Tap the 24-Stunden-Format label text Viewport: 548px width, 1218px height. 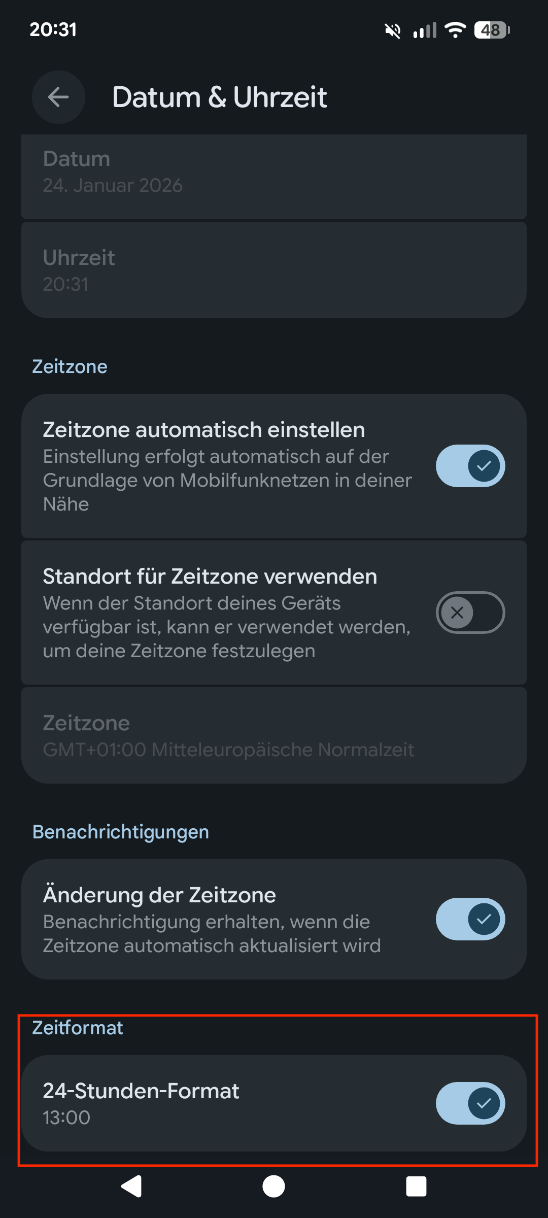[x=141, y=1091]
